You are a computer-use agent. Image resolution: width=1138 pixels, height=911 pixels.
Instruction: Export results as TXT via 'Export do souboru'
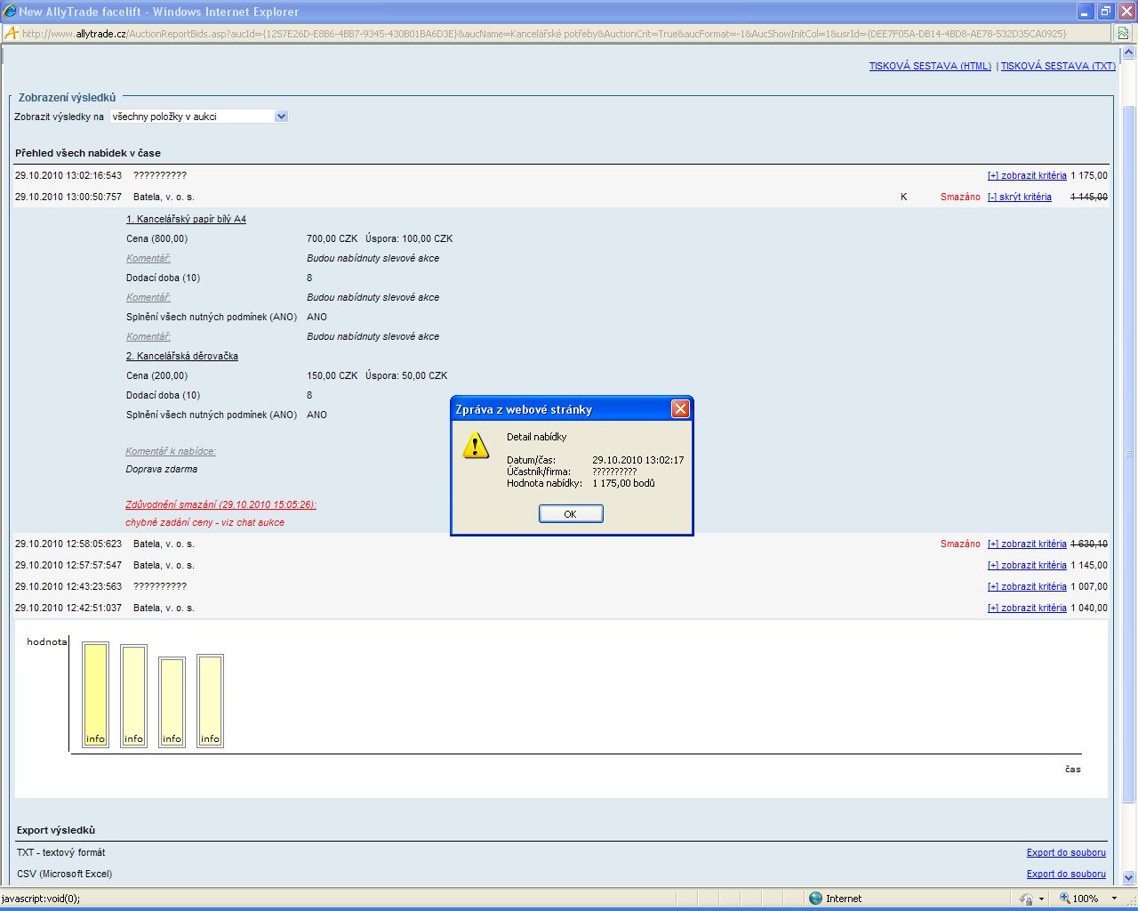(x=1066, y=853)
